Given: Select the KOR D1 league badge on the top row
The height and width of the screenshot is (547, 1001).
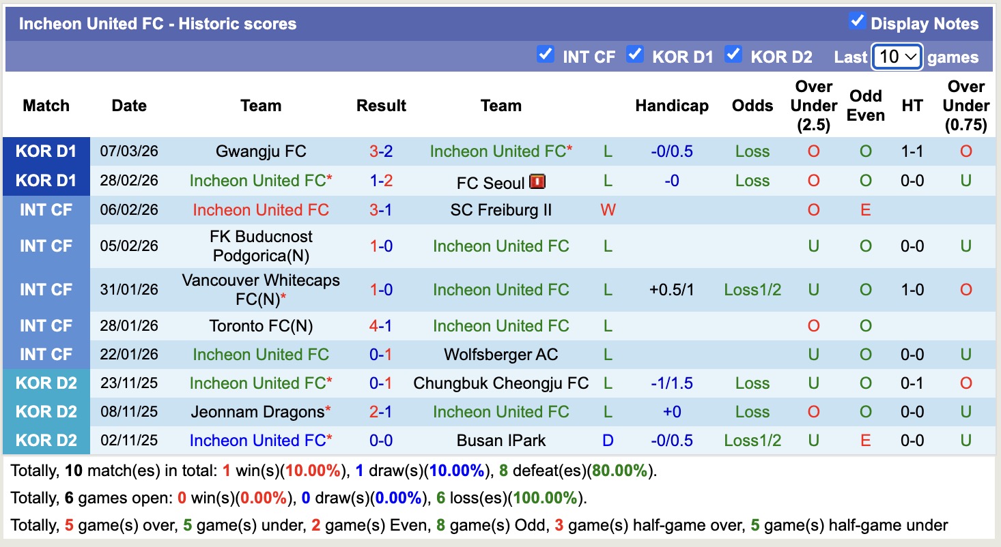Looking at the screenshot, I should (46, 151).
